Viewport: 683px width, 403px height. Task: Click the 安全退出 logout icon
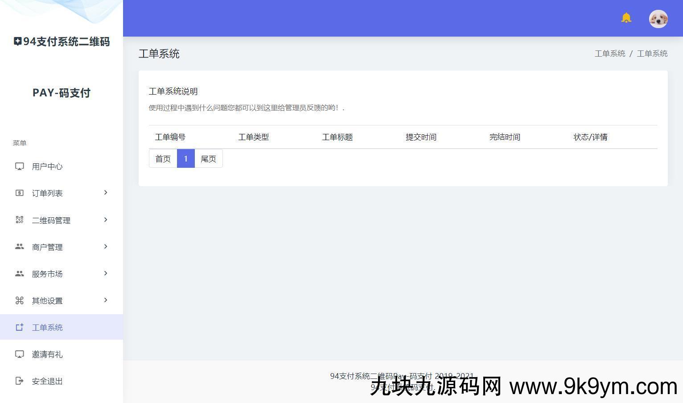(x=20, y=381)
